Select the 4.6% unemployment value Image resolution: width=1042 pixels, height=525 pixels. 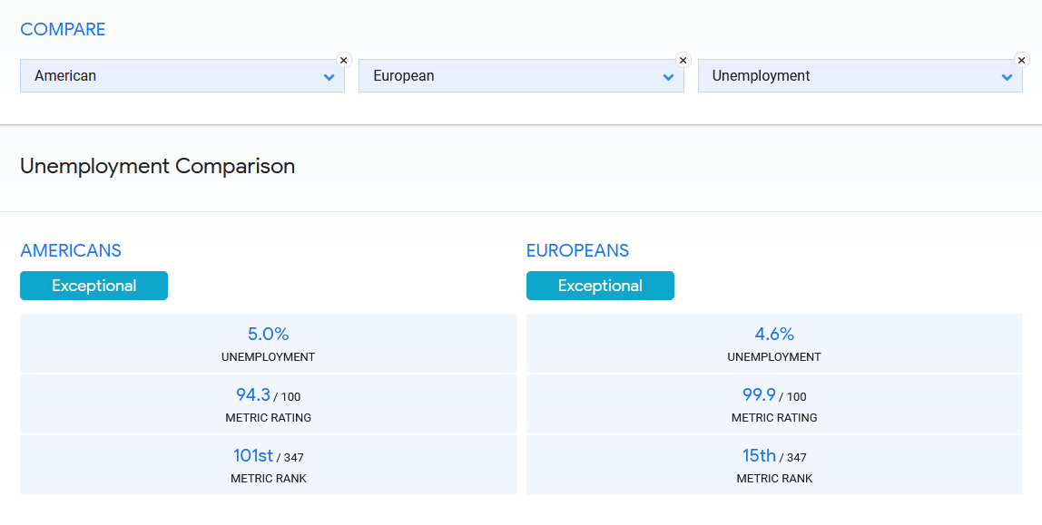click(x=774, y=335)
